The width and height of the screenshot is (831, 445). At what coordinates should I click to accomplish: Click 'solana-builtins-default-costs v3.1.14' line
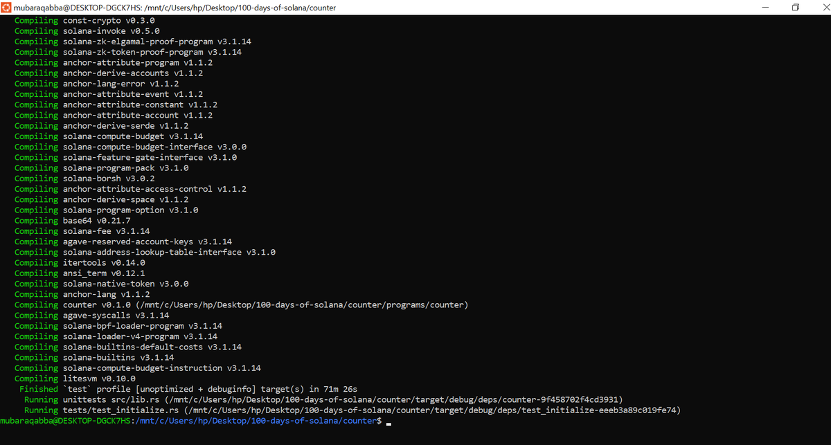(128, 347)
